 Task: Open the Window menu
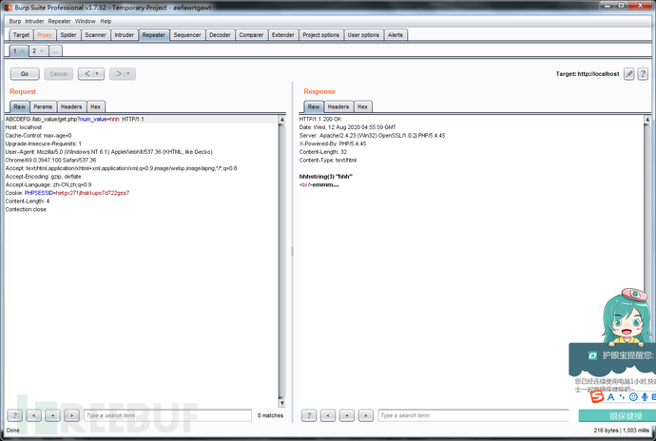tap(86, 21)
